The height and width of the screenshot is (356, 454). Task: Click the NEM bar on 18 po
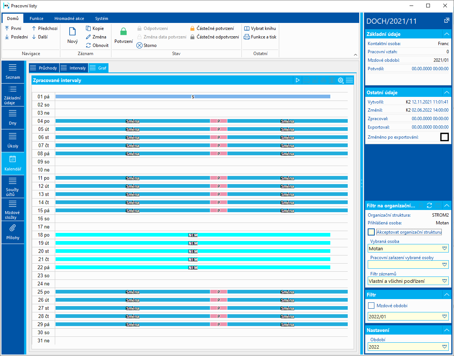click(193, 235)
